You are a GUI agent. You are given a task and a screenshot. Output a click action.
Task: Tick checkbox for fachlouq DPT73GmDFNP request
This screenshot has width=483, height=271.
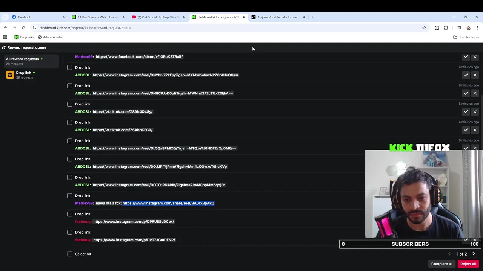tap(70, 232)
